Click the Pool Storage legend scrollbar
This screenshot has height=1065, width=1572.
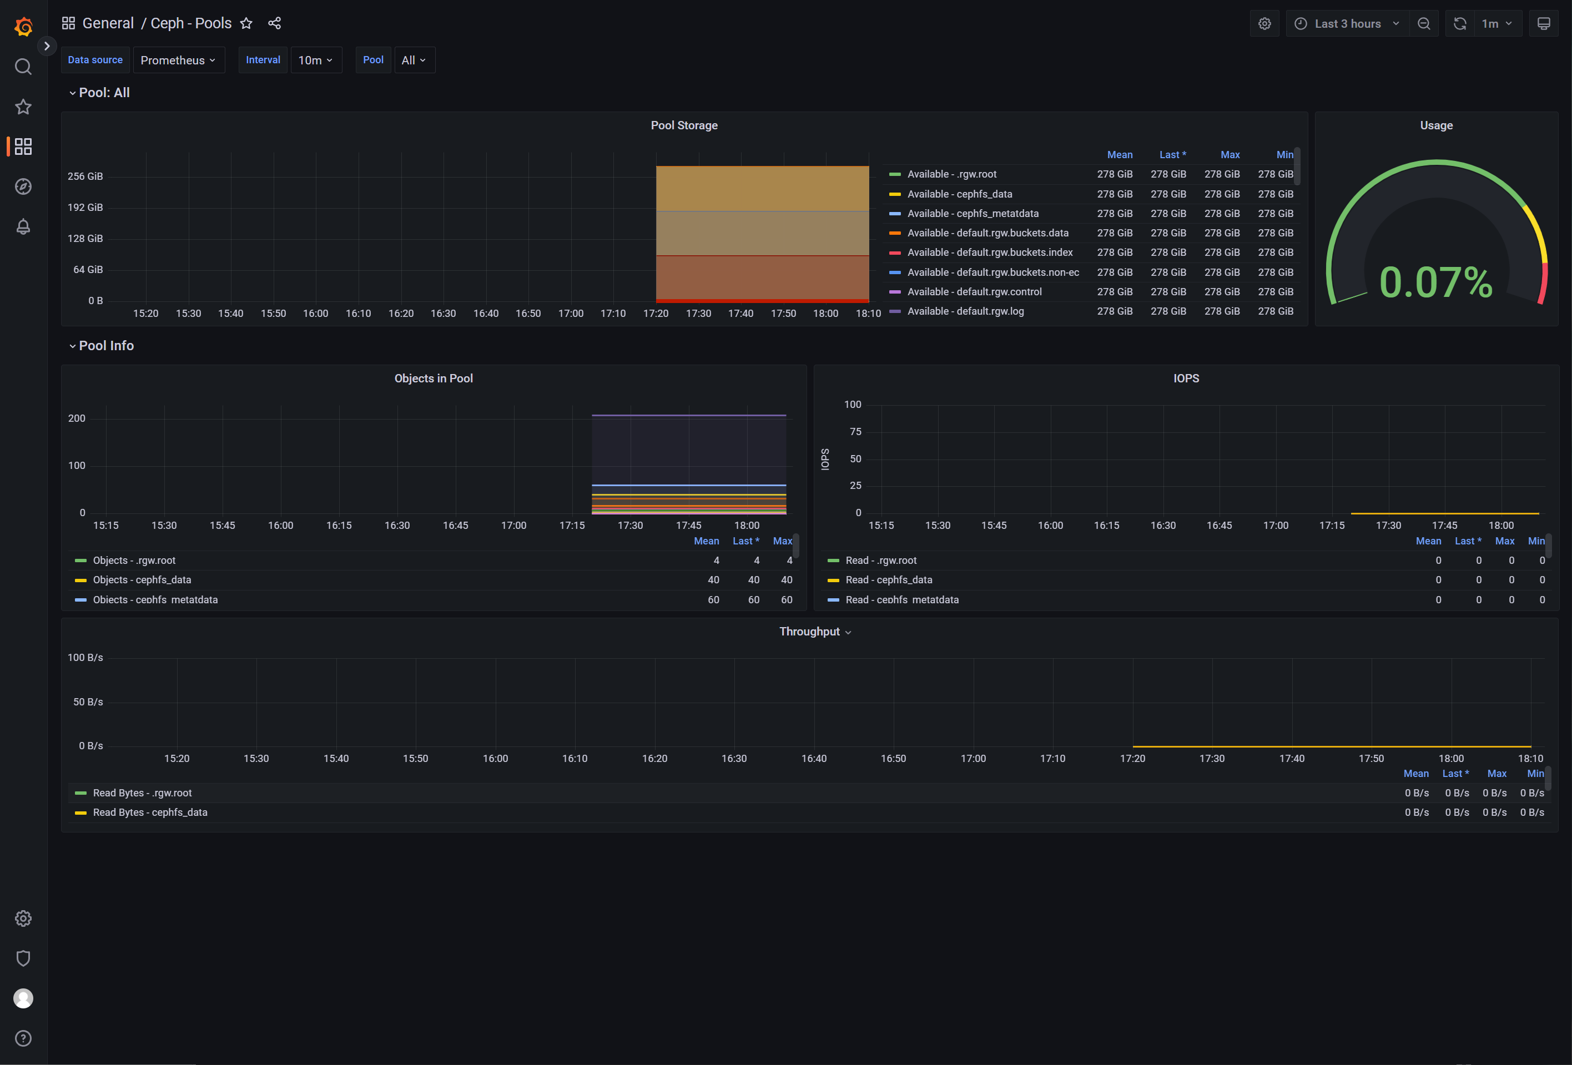point(1297,167)
